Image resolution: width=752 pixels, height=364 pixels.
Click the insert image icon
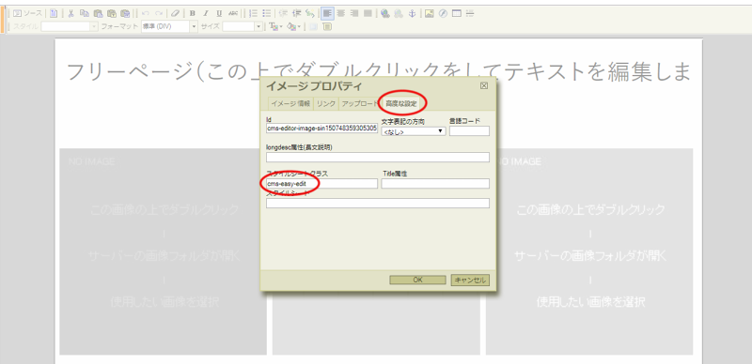(x=430, y=13)
